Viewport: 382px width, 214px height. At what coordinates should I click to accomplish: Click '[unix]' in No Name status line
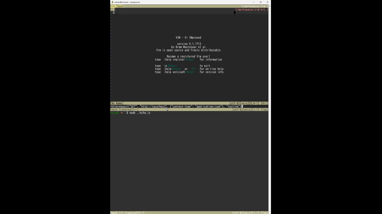tap(244, 103)
